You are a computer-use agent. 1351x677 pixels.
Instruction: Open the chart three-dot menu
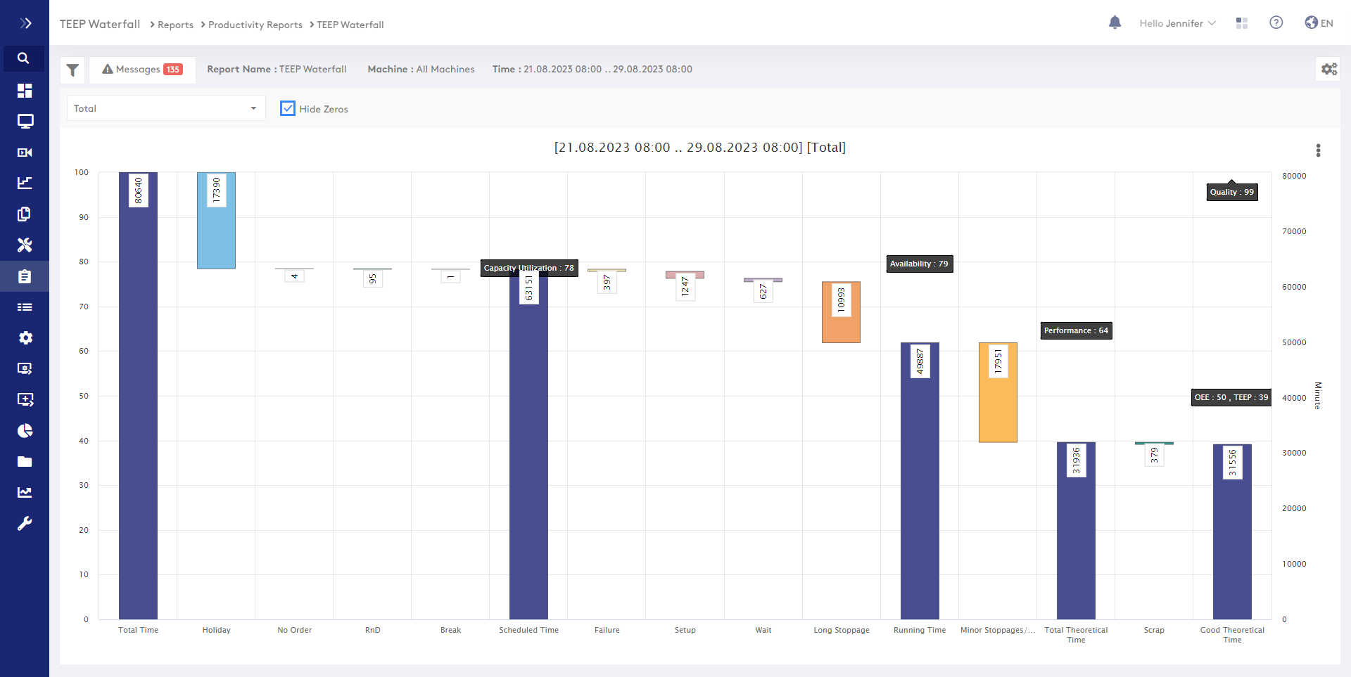click(1318, 150)
